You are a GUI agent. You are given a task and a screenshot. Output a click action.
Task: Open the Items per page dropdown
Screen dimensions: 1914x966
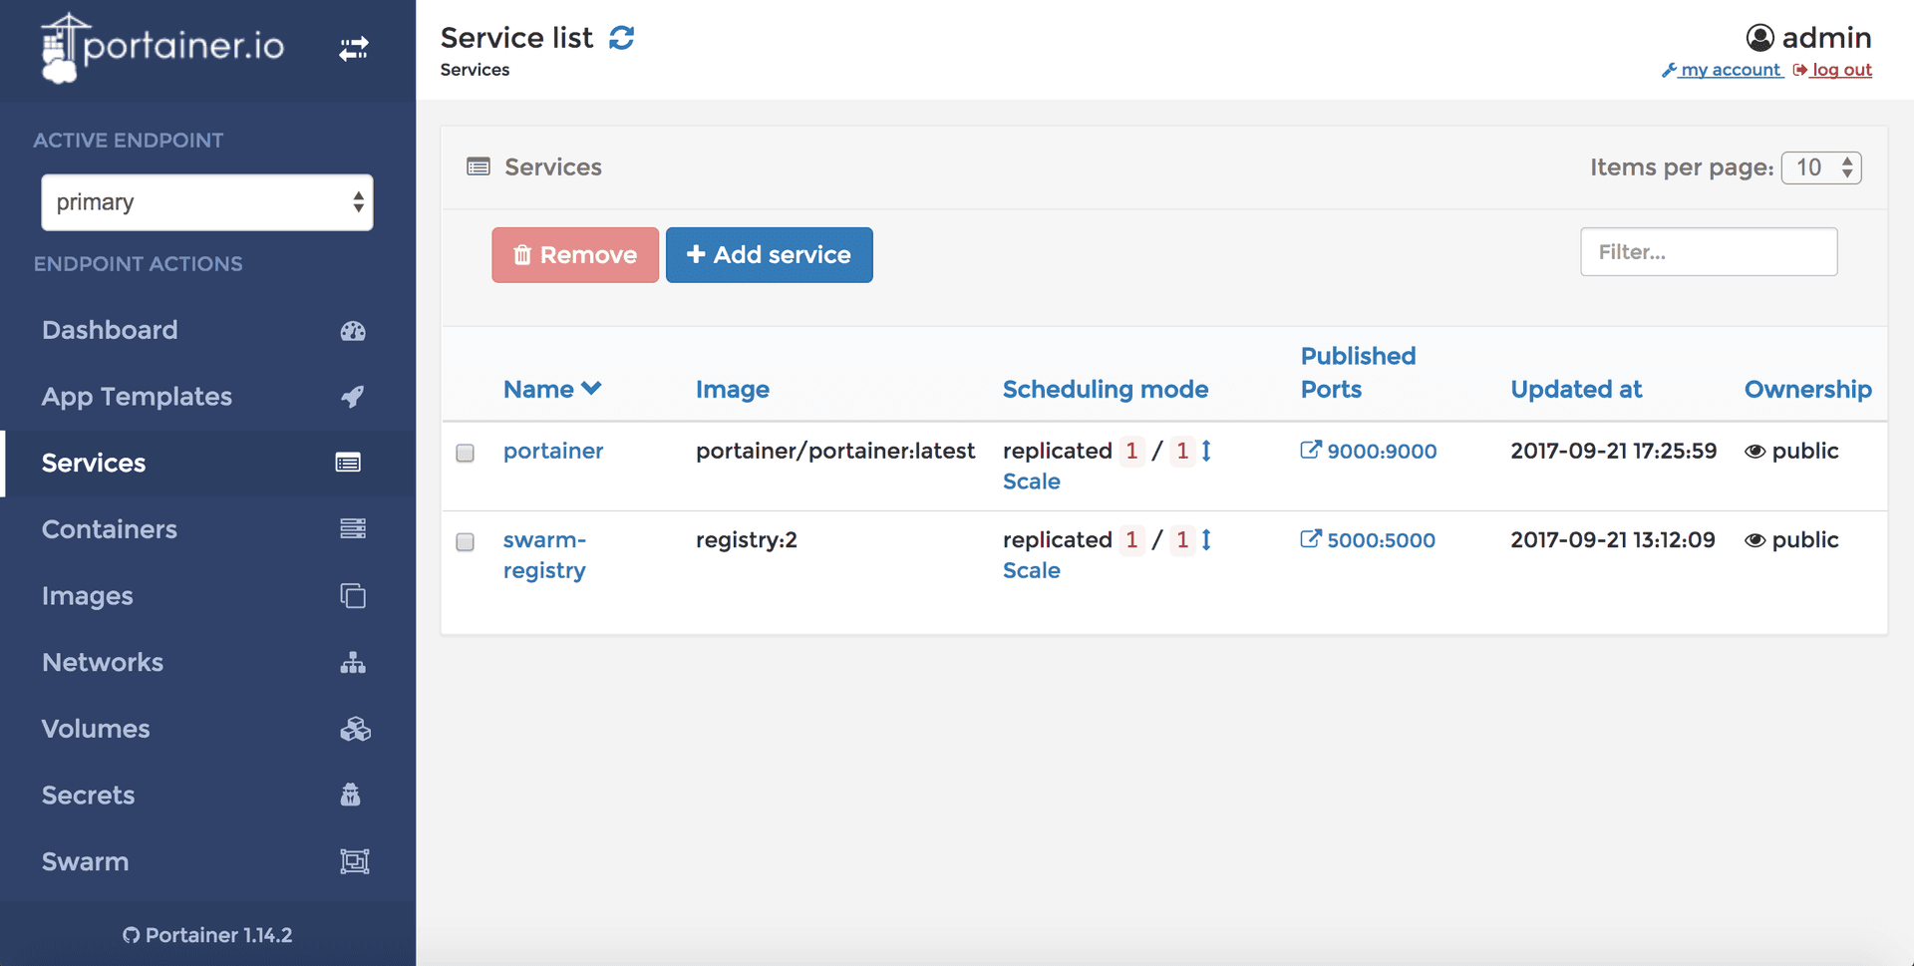pos(1820,167)
